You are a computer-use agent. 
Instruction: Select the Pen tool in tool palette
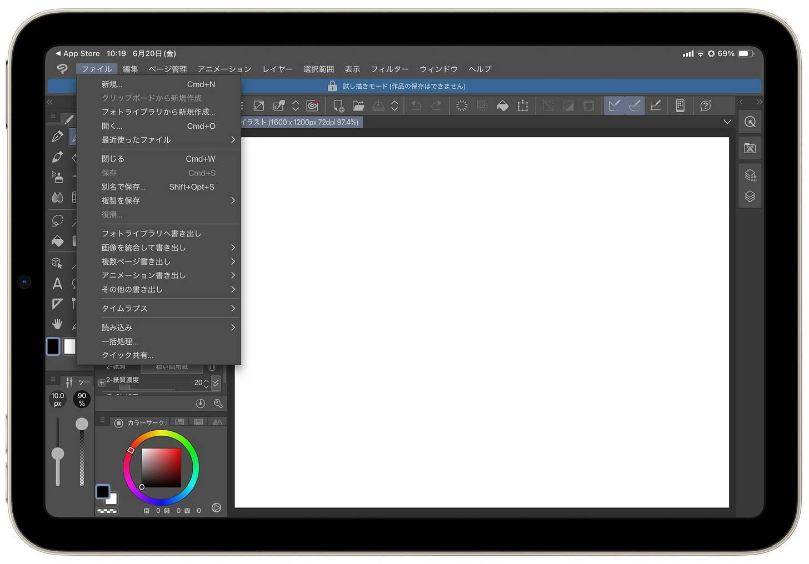pos(57,137)
